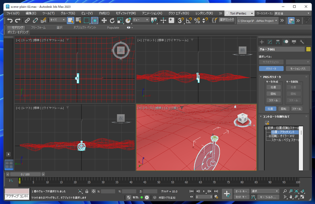Click the Zoom magnifier viewport control
The image size is (315, 204).
(285, 191)
